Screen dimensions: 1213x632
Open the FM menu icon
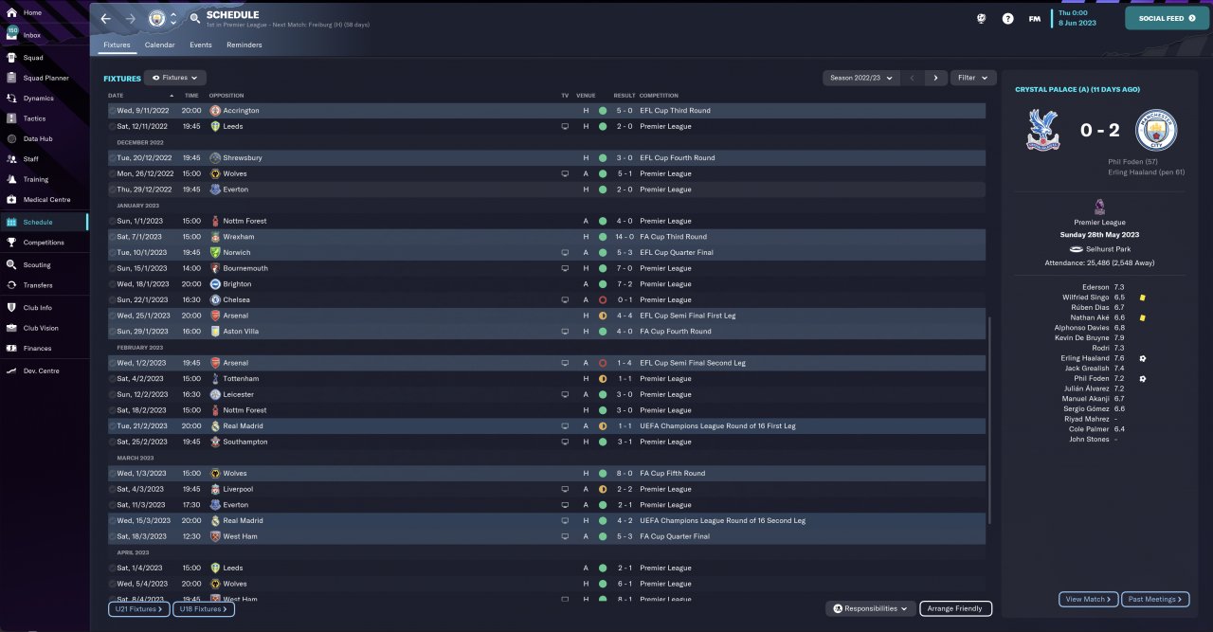(1035, 18)
